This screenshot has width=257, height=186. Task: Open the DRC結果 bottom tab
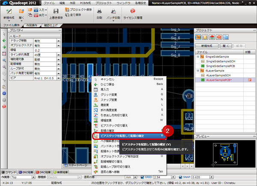coord(43,172)
